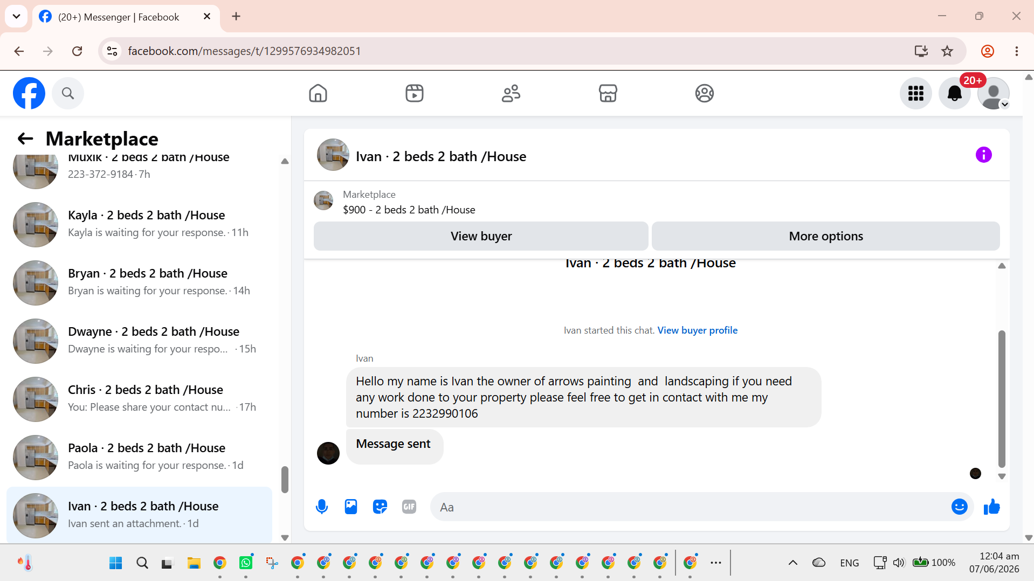Open Bryan's 2 beds 2 bath chat
This screenshot has height=581, width=1034.
140,282
